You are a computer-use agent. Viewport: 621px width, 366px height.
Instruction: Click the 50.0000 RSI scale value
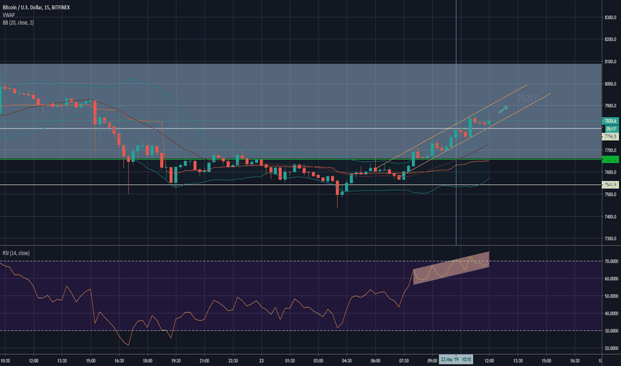pyautogui.click(x=612, y=296)
